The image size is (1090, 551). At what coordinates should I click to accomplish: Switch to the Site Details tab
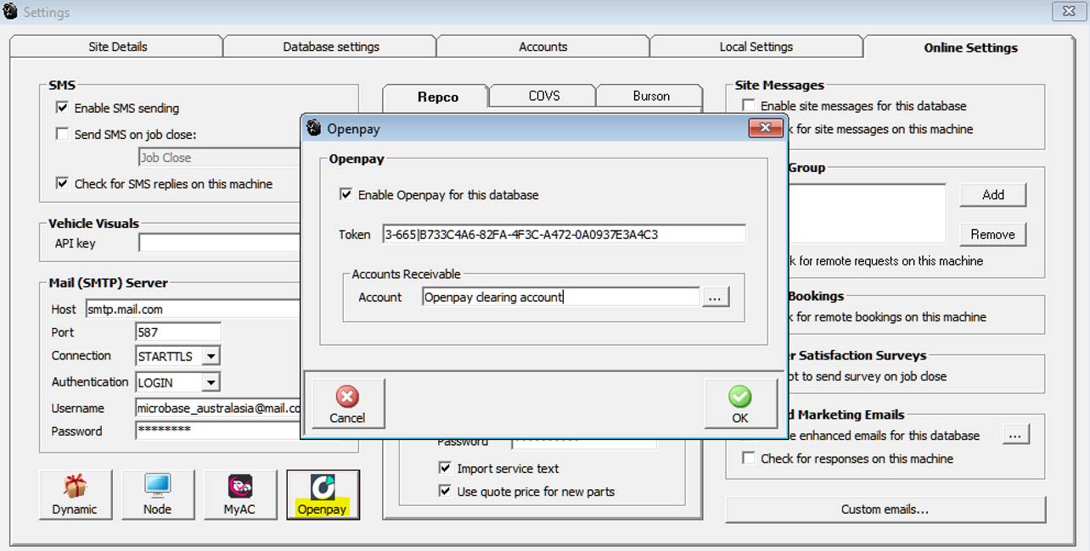pyautogui.click(x=118, y=47)
